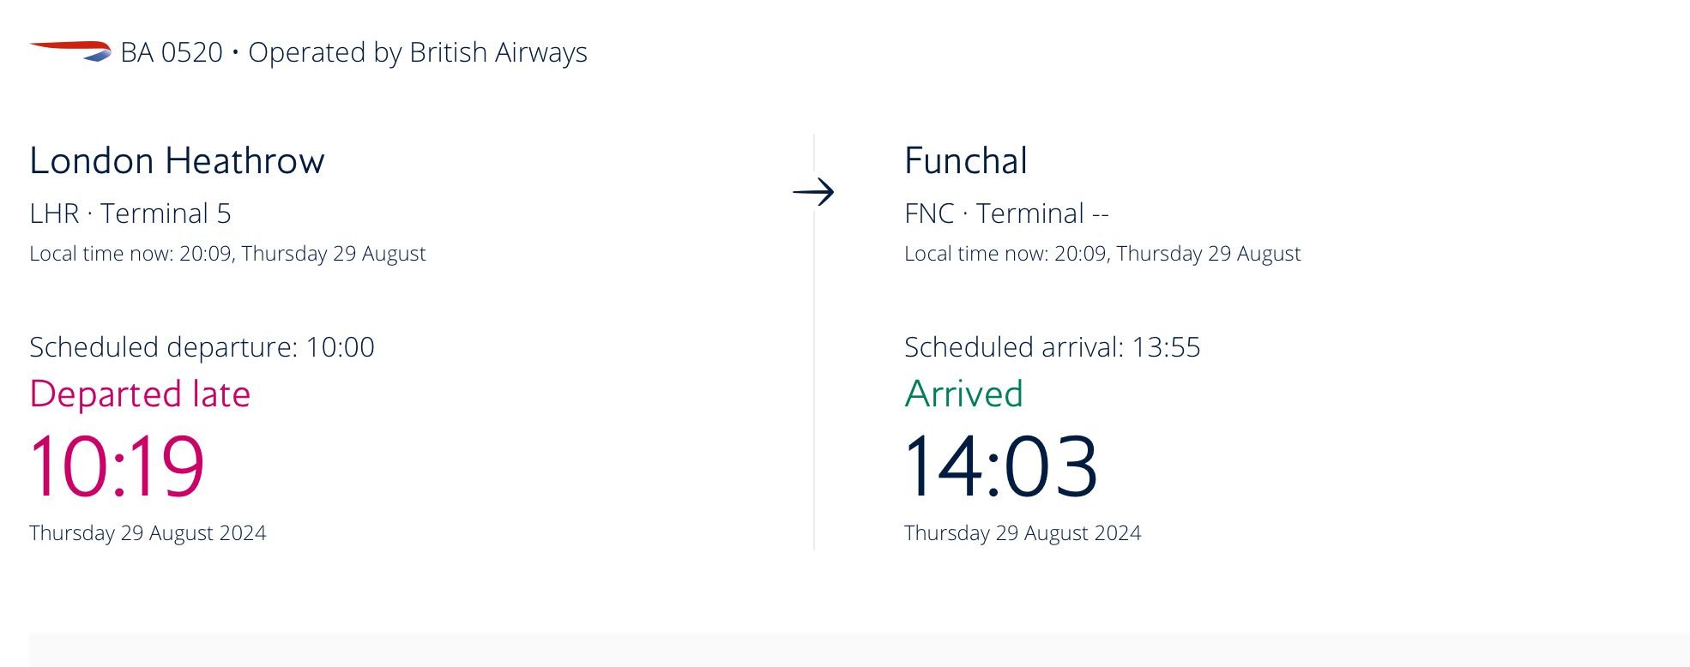Click the route direction arrow icon
This screenshot has height=667, width=1690.
[x=813, y=192]
